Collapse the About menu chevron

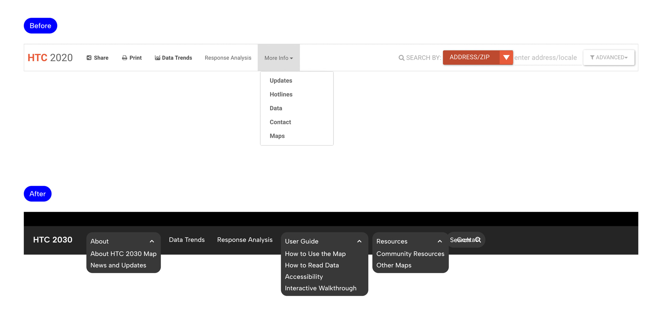(x=152, y=241)
